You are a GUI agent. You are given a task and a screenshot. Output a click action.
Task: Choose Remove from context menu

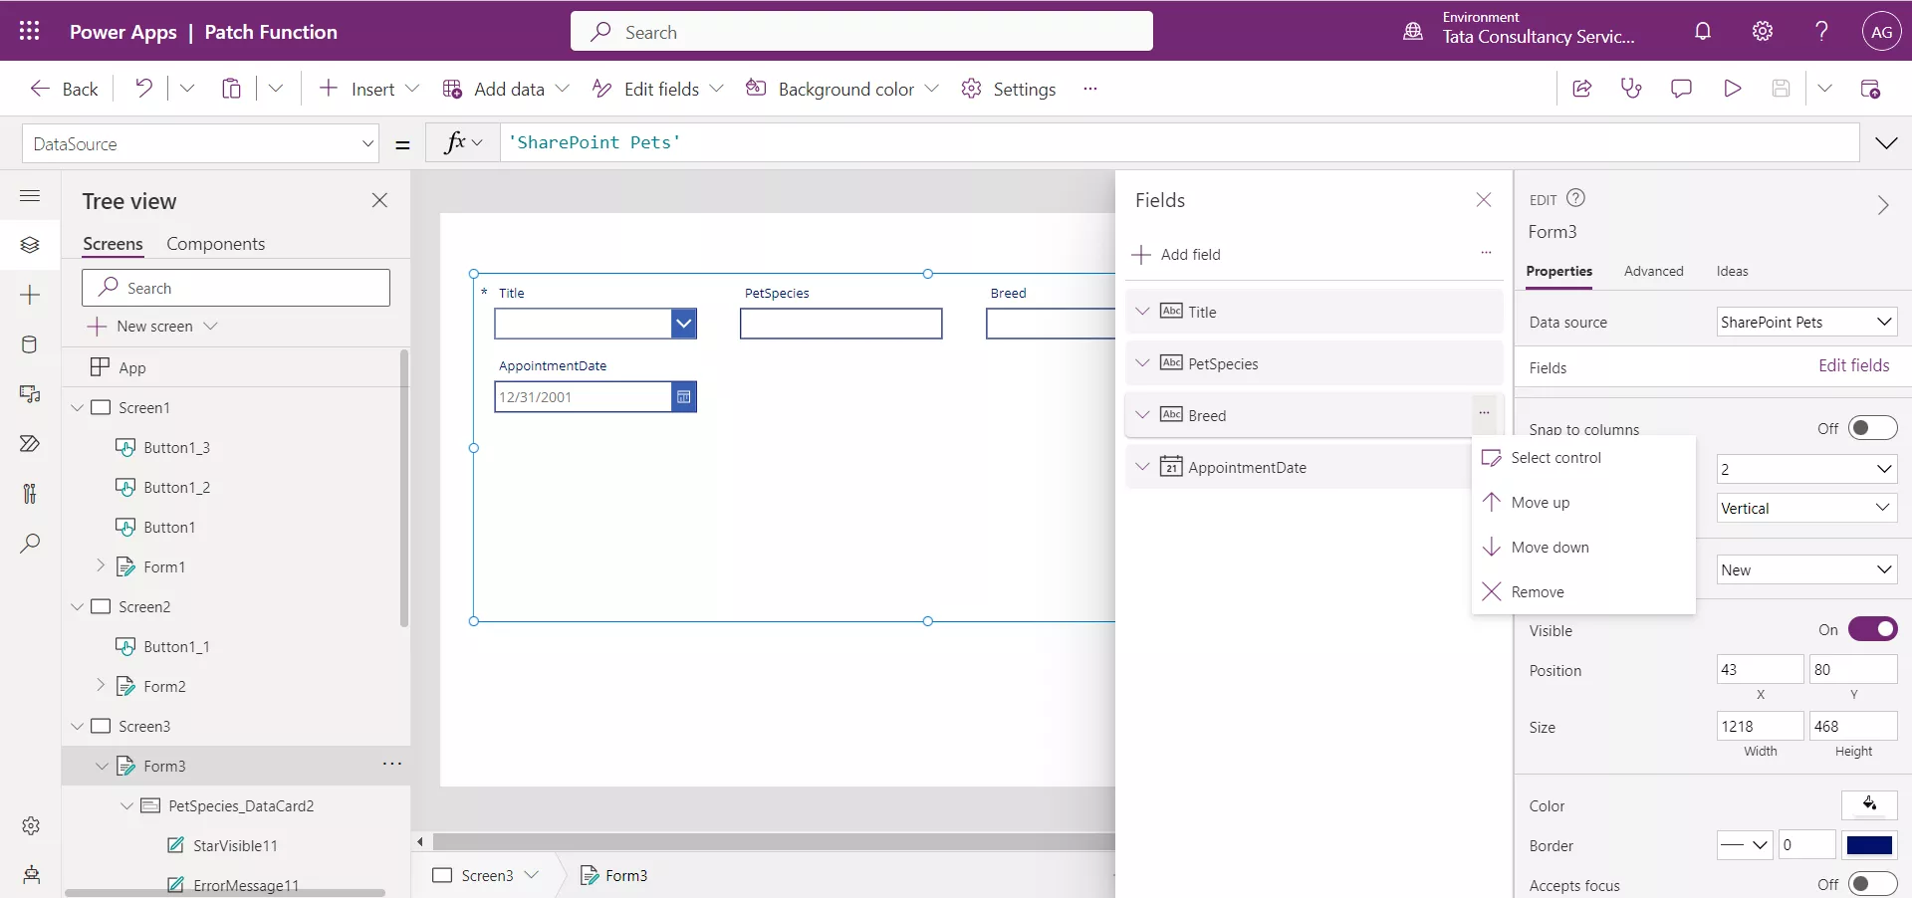pos(1583,592)
